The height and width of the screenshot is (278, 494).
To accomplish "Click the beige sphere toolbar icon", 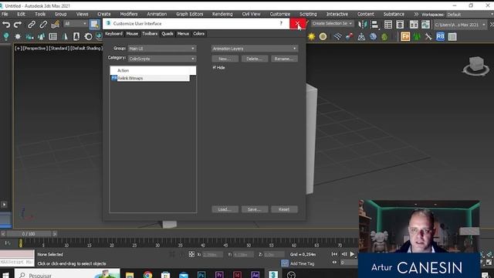I will (x=323, y=37).
